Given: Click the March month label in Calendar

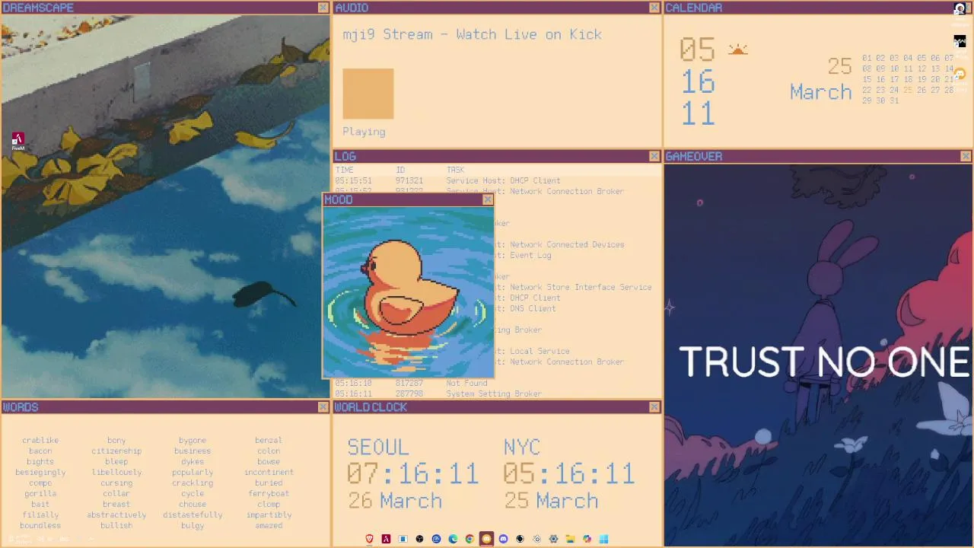Looking at the screenshot, I should 820,92.
